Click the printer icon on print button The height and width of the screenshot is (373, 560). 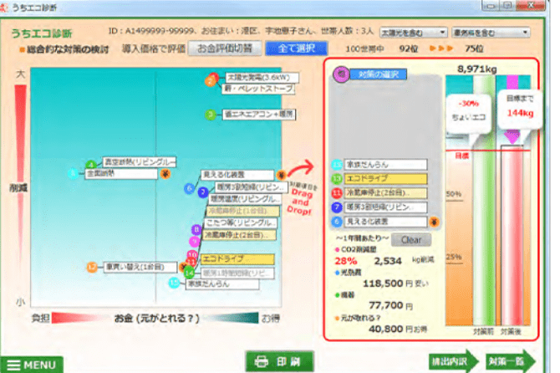(261, 362)
